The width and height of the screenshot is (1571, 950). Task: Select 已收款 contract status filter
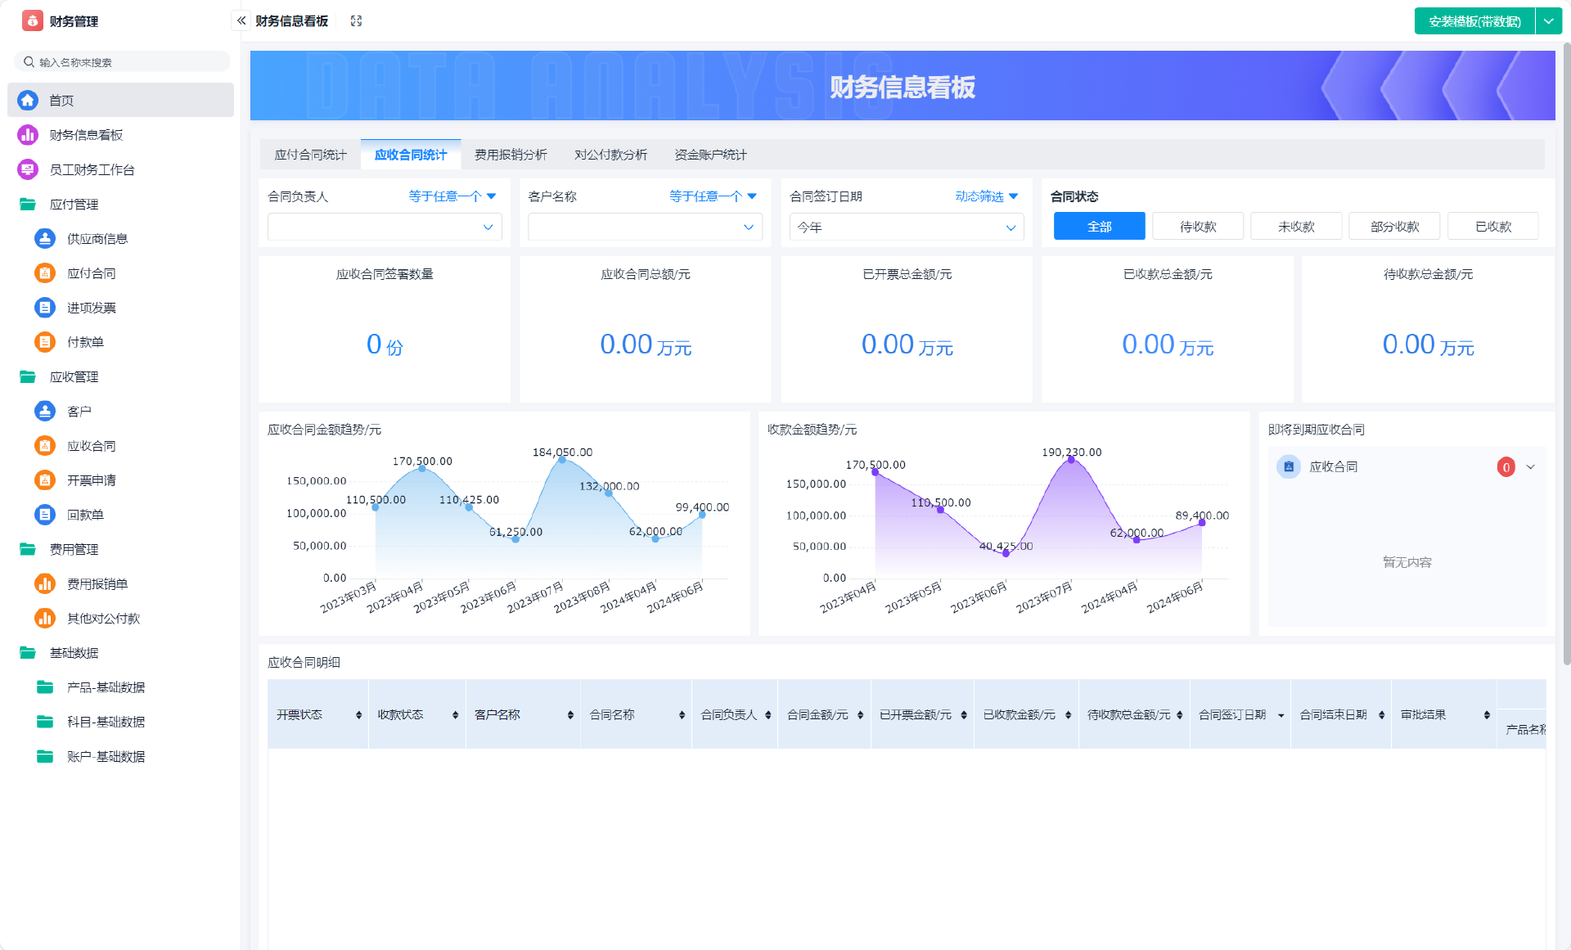[1492, 227]
